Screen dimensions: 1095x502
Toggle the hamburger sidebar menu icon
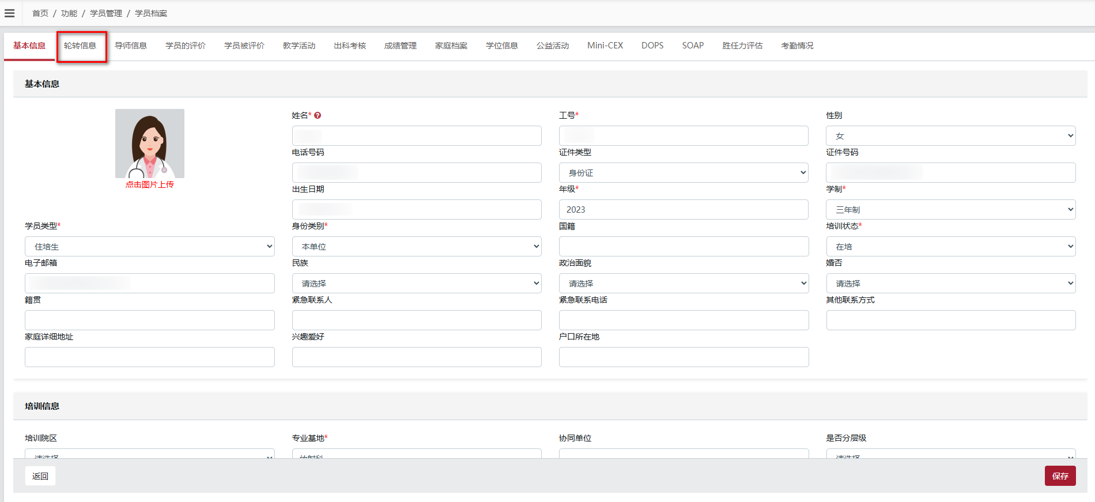pyautogui.click(x=10, y=13)
